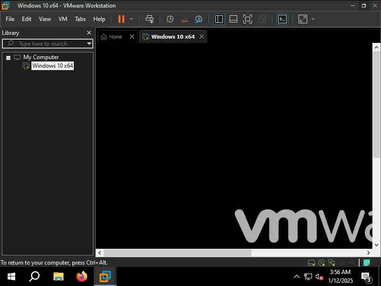Enter full screen mode icon
This screenshot has height=286, width=381.
(x=248, y=19)
